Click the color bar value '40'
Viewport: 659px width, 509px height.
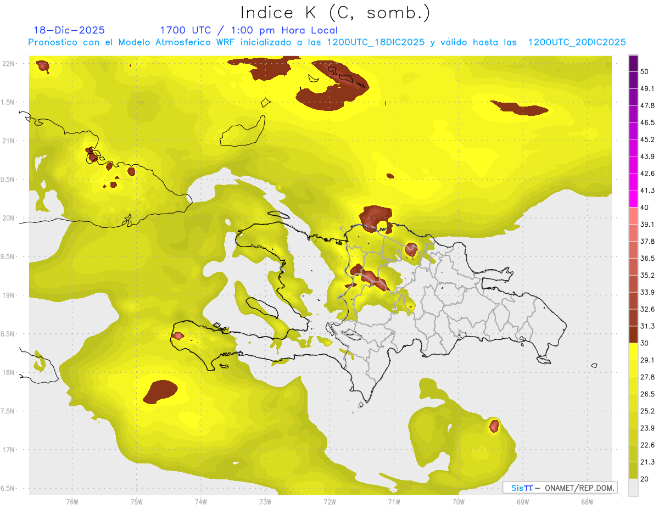644,208
